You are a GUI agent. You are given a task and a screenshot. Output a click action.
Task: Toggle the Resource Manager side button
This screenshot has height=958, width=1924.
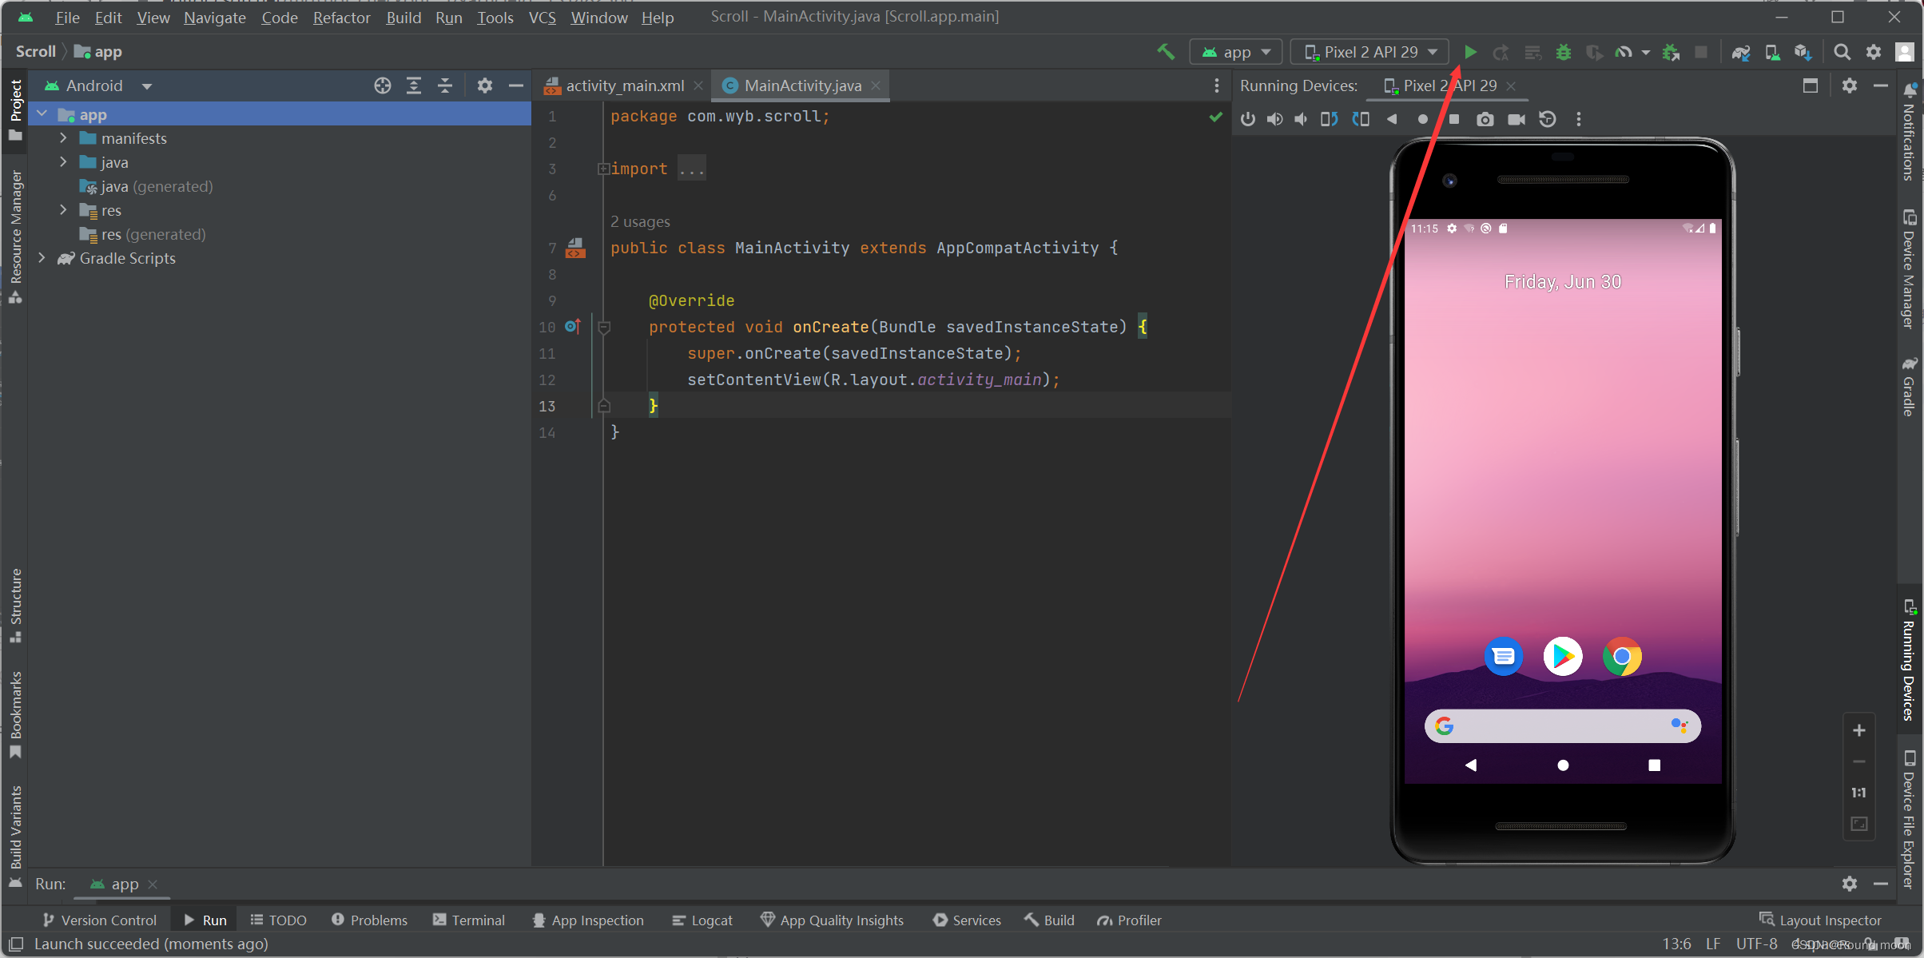tap(15, 237)
